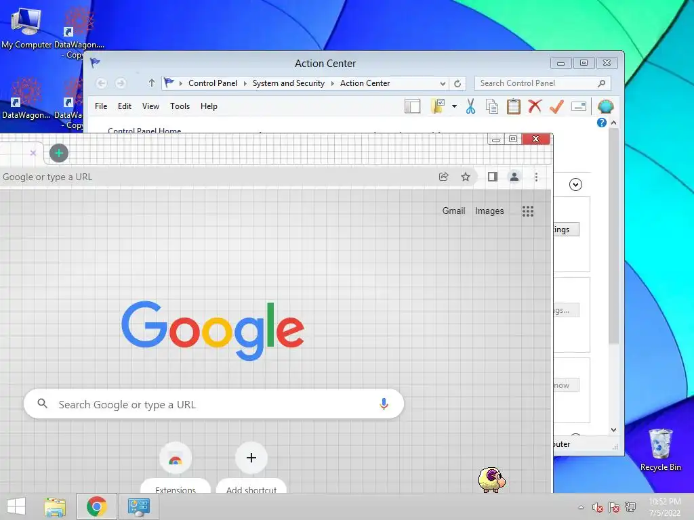Click the Refresh button in Action Center address bar
694x520 pixels.
[457, 83]
